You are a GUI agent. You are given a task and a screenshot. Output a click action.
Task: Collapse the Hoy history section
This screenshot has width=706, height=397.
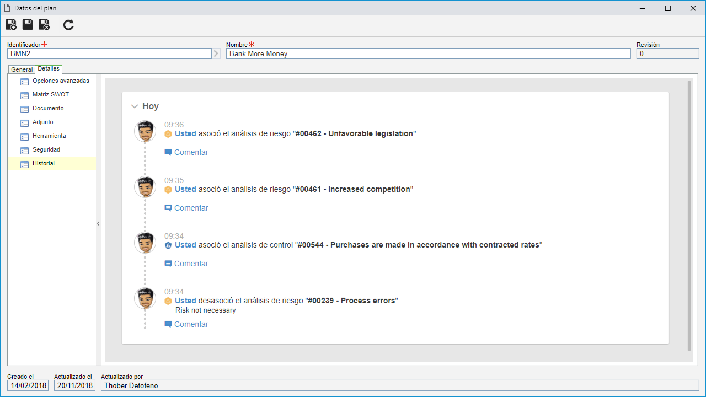pyautogui.click(x=134, y=106)
